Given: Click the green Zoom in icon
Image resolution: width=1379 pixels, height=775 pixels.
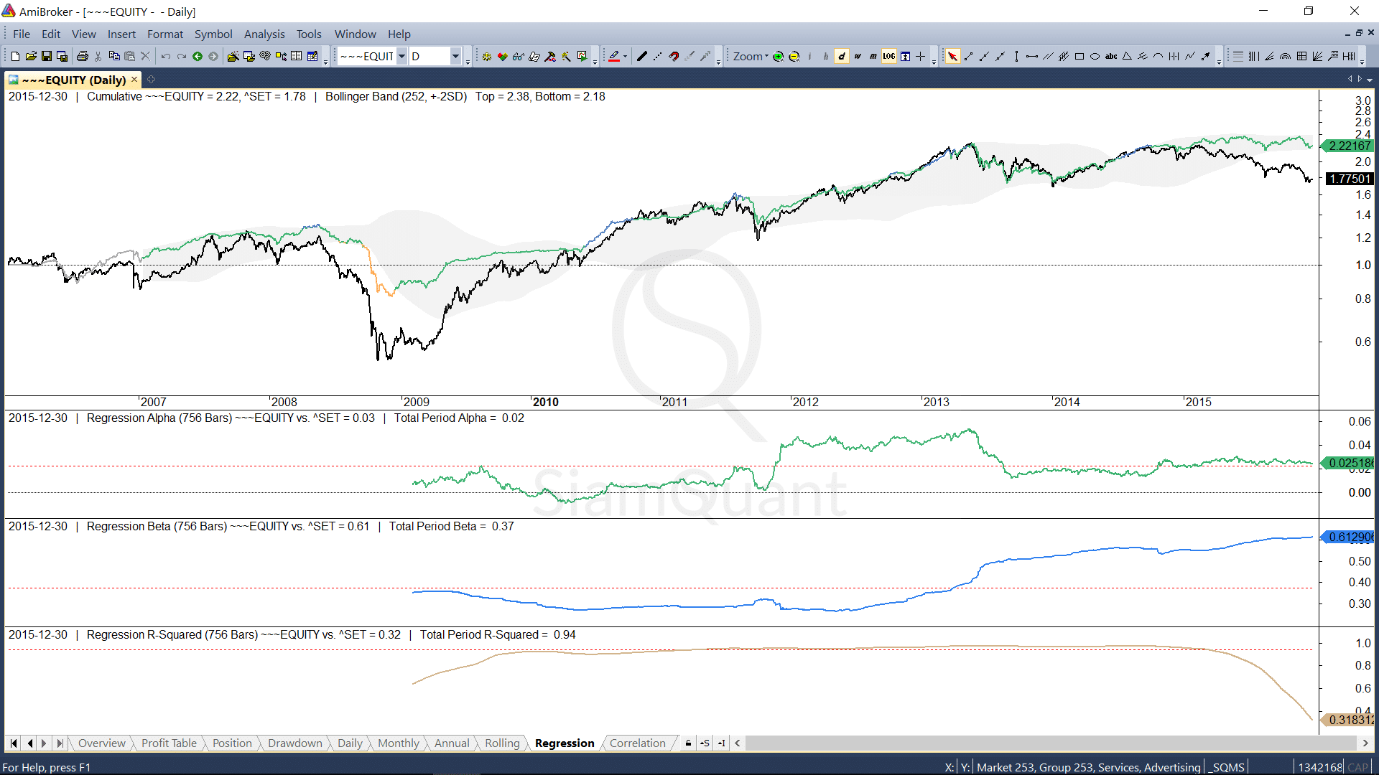Looking at the screenshot, I should click(778, 57).
